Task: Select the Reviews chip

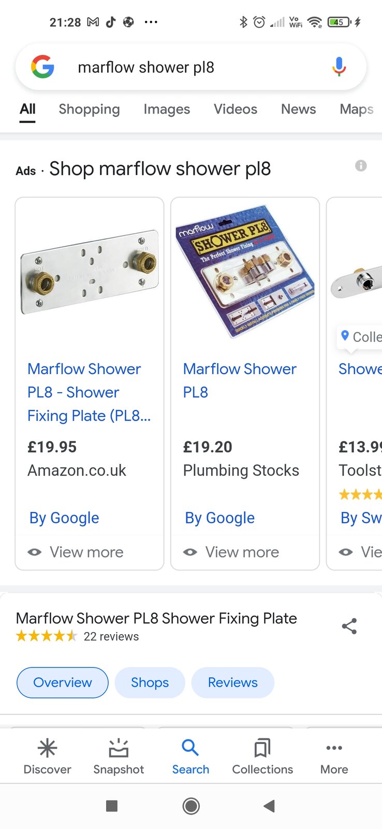Action: coord(232,682)
